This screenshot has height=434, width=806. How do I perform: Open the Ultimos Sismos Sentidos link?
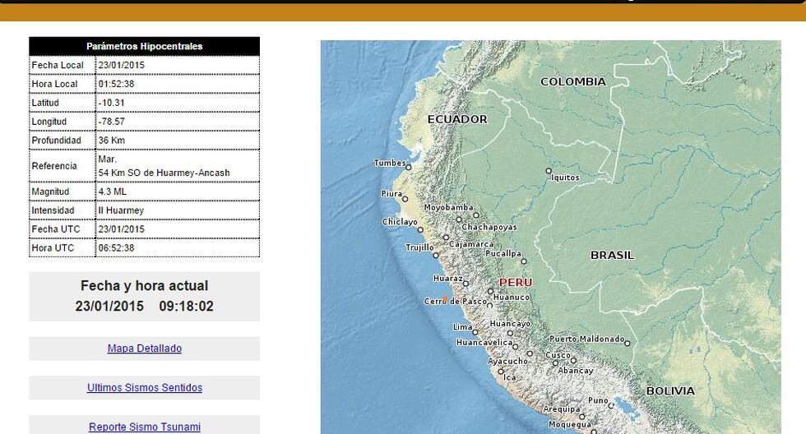tap(144, 388)
